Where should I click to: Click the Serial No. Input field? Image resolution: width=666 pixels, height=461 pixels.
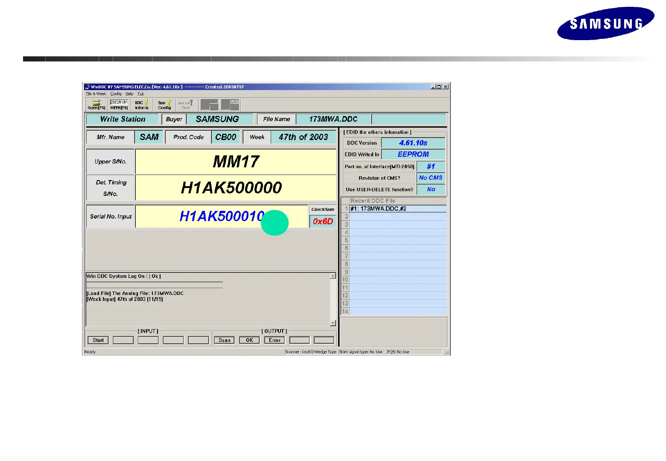221,216
